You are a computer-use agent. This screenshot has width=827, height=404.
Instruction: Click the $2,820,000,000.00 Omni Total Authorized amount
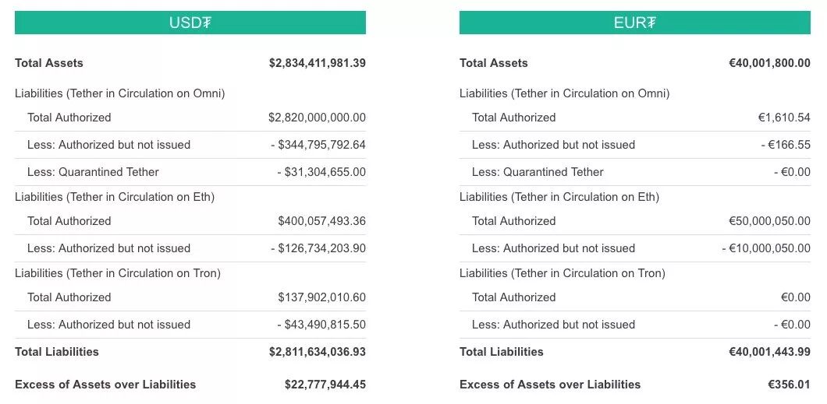317,118
